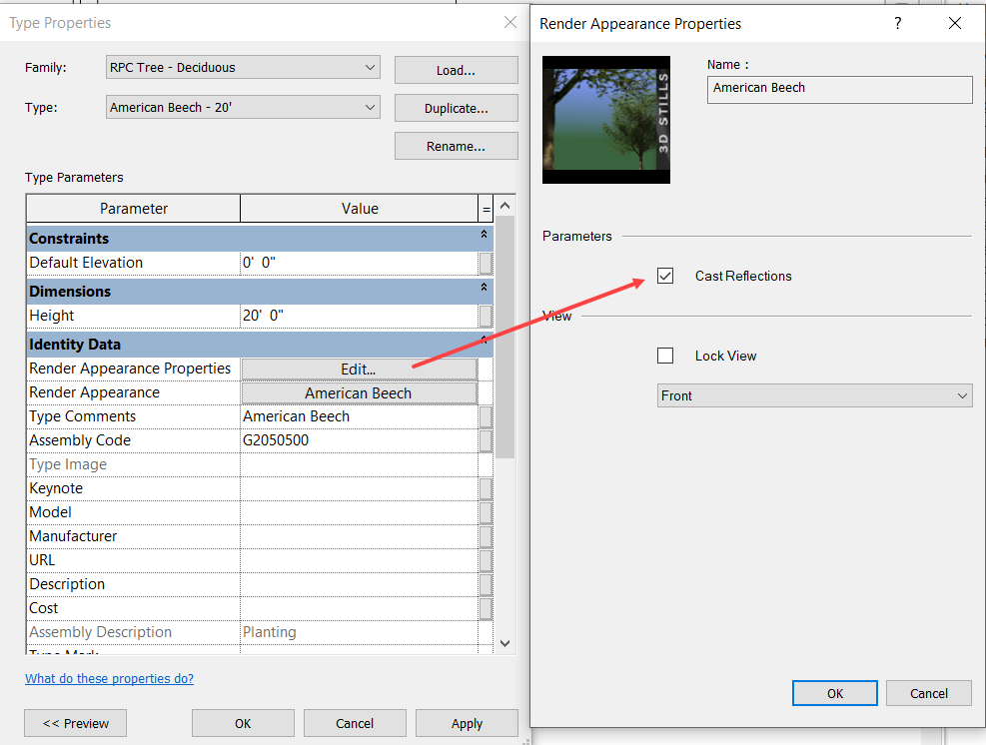Click the Duplicate... button
986x745 pixels.
(x=456, y=108)
